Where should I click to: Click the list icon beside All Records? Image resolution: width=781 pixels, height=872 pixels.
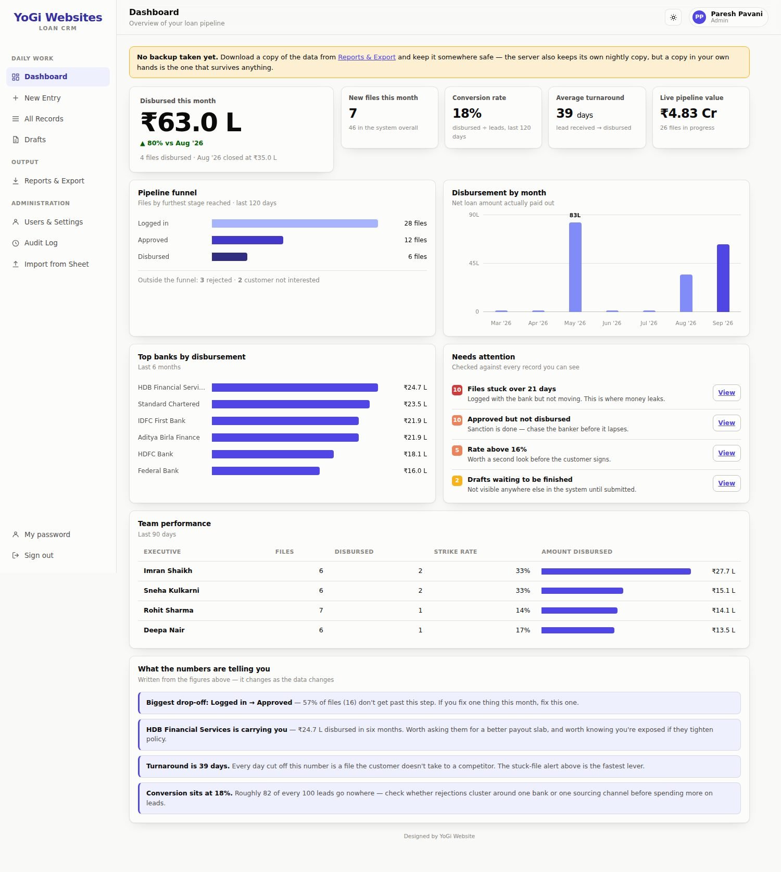pos(16,119)
